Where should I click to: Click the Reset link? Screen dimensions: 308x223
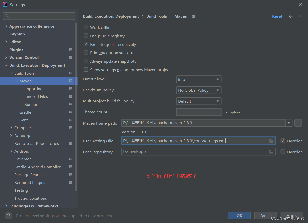pos(277,16)
